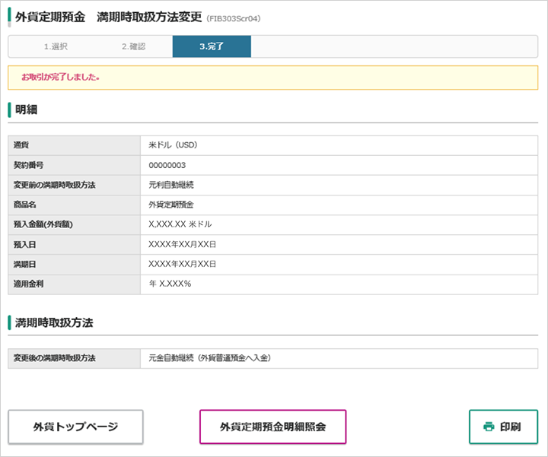Screen dimensions: 548x457
Task: Click the 満期日 row label
Action: pyautogui.click(x=24, y=265)
